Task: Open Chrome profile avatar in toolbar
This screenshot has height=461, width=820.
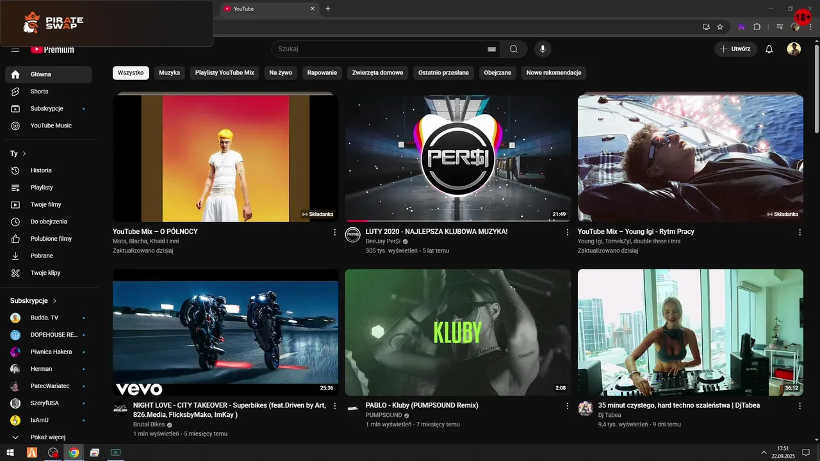Action: click(795, 27)
